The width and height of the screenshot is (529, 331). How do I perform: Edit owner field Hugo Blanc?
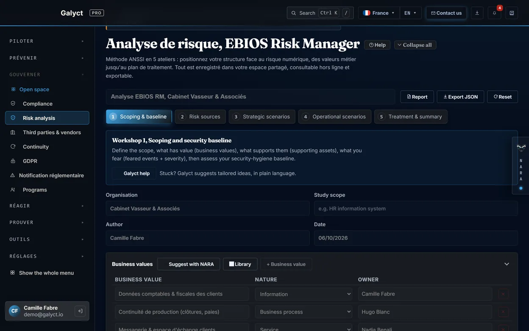pos(425,312)
